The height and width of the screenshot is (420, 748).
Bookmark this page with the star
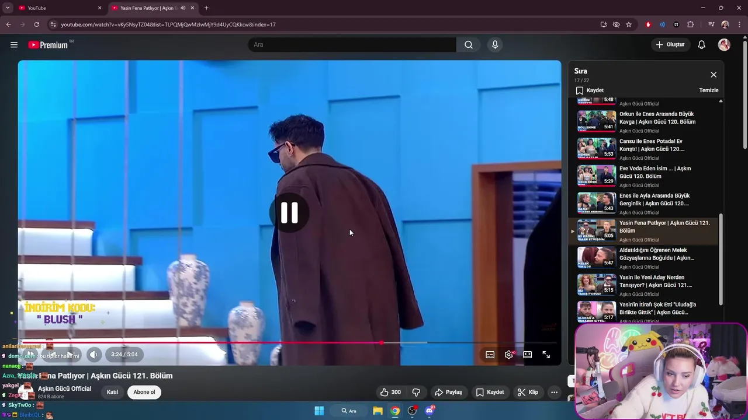point(629,24)
